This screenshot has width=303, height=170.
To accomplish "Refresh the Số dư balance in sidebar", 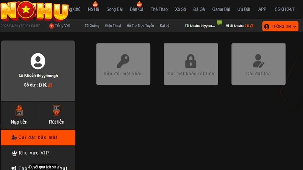I will 50,85.
